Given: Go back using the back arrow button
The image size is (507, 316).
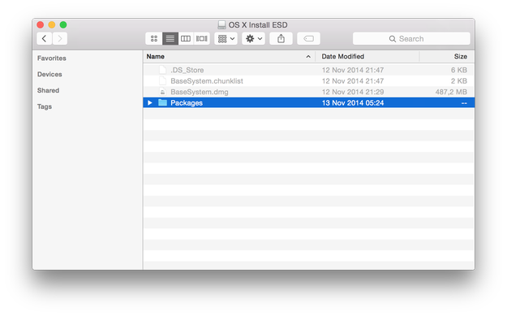Looking at the screenshot, I should point(45,38).
